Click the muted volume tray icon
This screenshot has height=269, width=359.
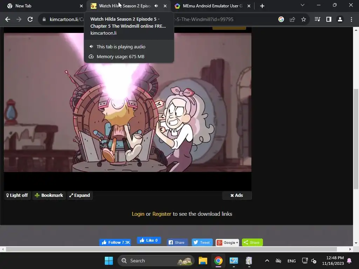coord(314,261)
